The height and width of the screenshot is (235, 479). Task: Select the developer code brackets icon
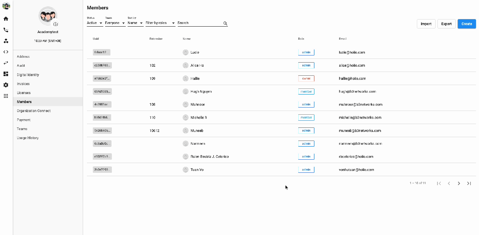pos(6,52)
